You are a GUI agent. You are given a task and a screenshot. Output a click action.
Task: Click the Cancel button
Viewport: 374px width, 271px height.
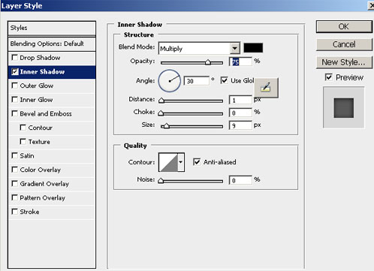(x=344, y=44)
